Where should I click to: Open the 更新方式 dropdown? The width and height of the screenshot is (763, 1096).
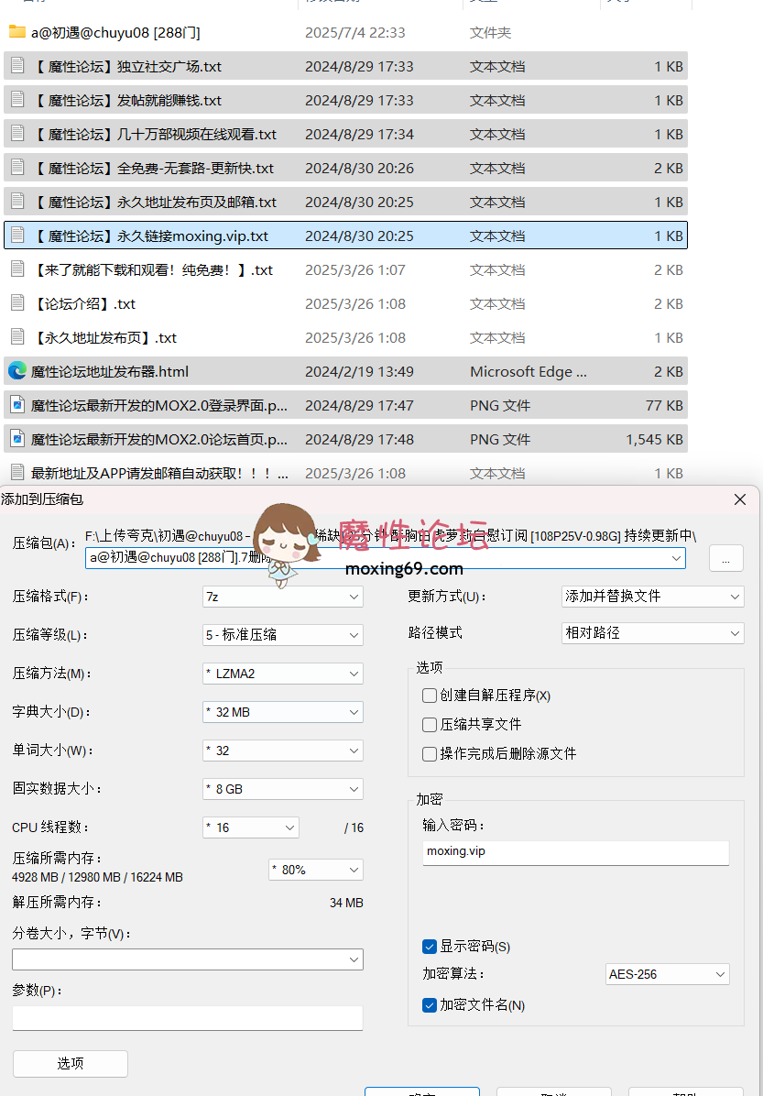click(x=652, y=597)
